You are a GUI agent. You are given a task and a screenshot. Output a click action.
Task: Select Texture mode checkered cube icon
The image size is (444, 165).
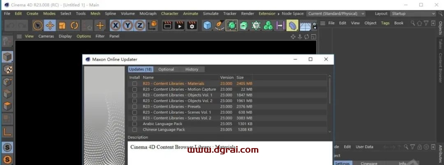click(x=8, y=69)
